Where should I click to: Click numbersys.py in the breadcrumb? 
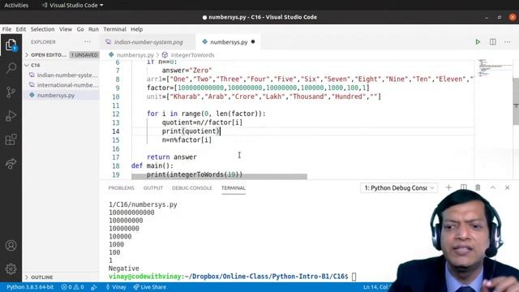click(x=135, y=55)
